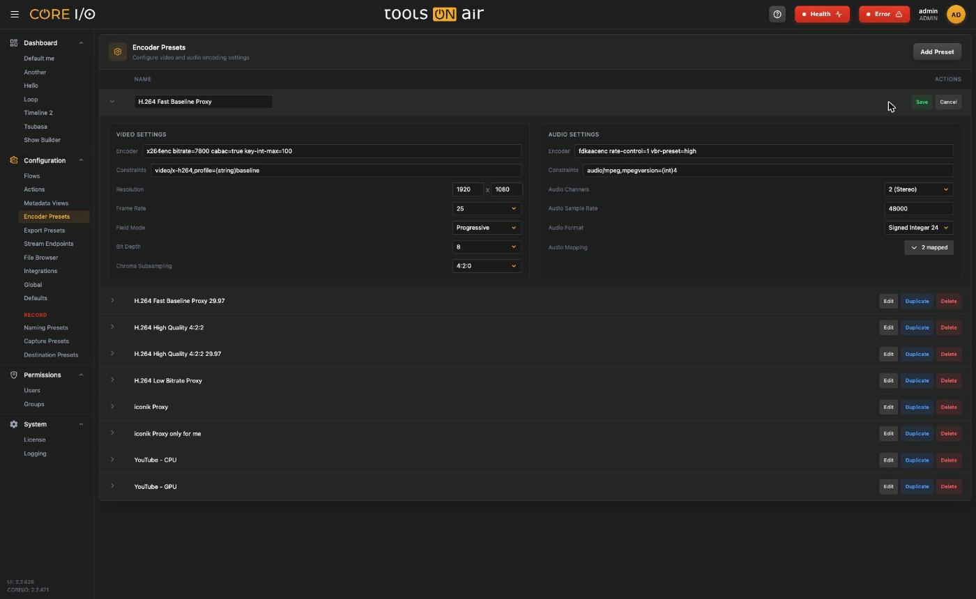
Task: Expand the iconik Proxy row
Action: [x=112, y=407]
